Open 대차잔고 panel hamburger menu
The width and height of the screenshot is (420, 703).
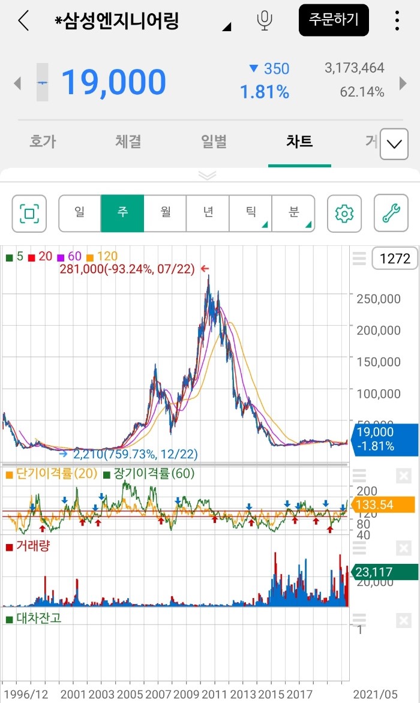359,620
